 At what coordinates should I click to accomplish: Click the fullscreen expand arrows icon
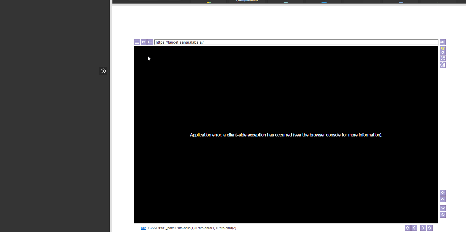tap(443, 58)
